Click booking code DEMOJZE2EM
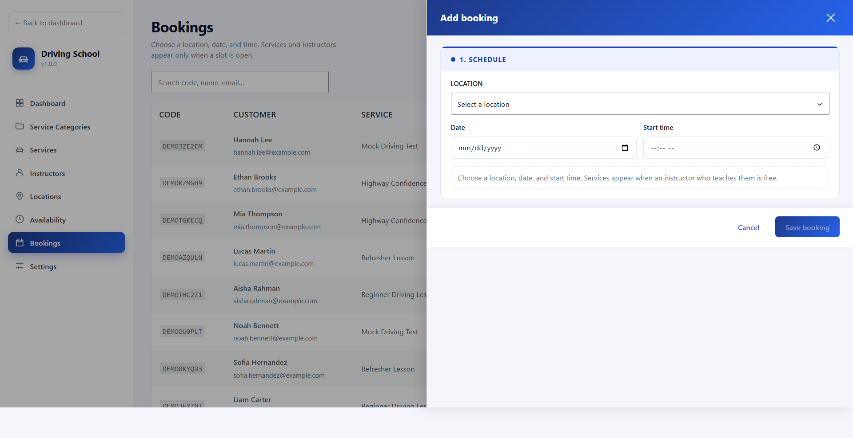853x438 pixels. click(183, 146)
